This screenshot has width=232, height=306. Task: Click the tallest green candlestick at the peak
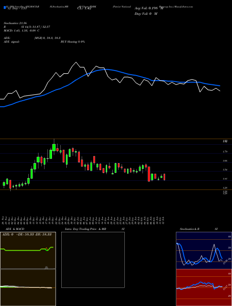coord(54,147)
